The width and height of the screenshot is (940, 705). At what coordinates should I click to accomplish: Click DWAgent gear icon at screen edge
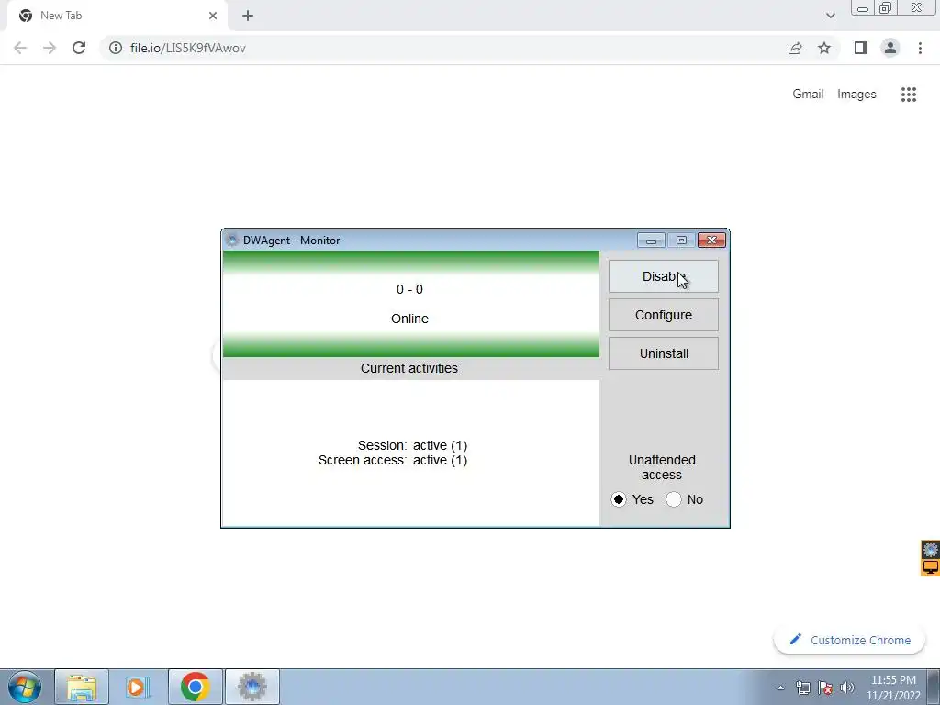[x=931, y=549]
